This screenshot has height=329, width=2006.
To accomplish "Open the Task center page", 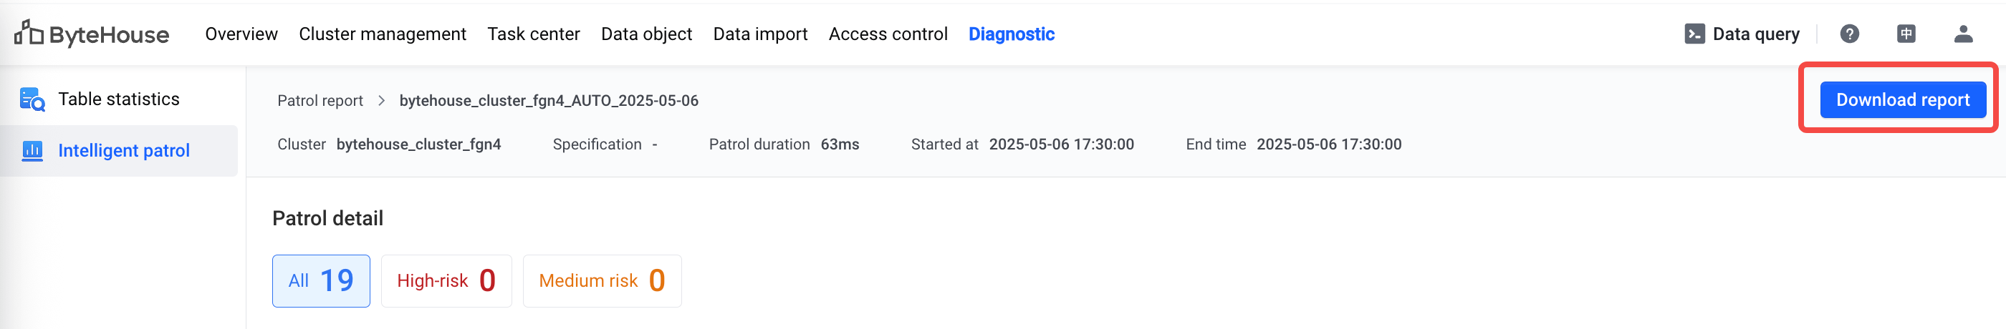I will 534,34.
